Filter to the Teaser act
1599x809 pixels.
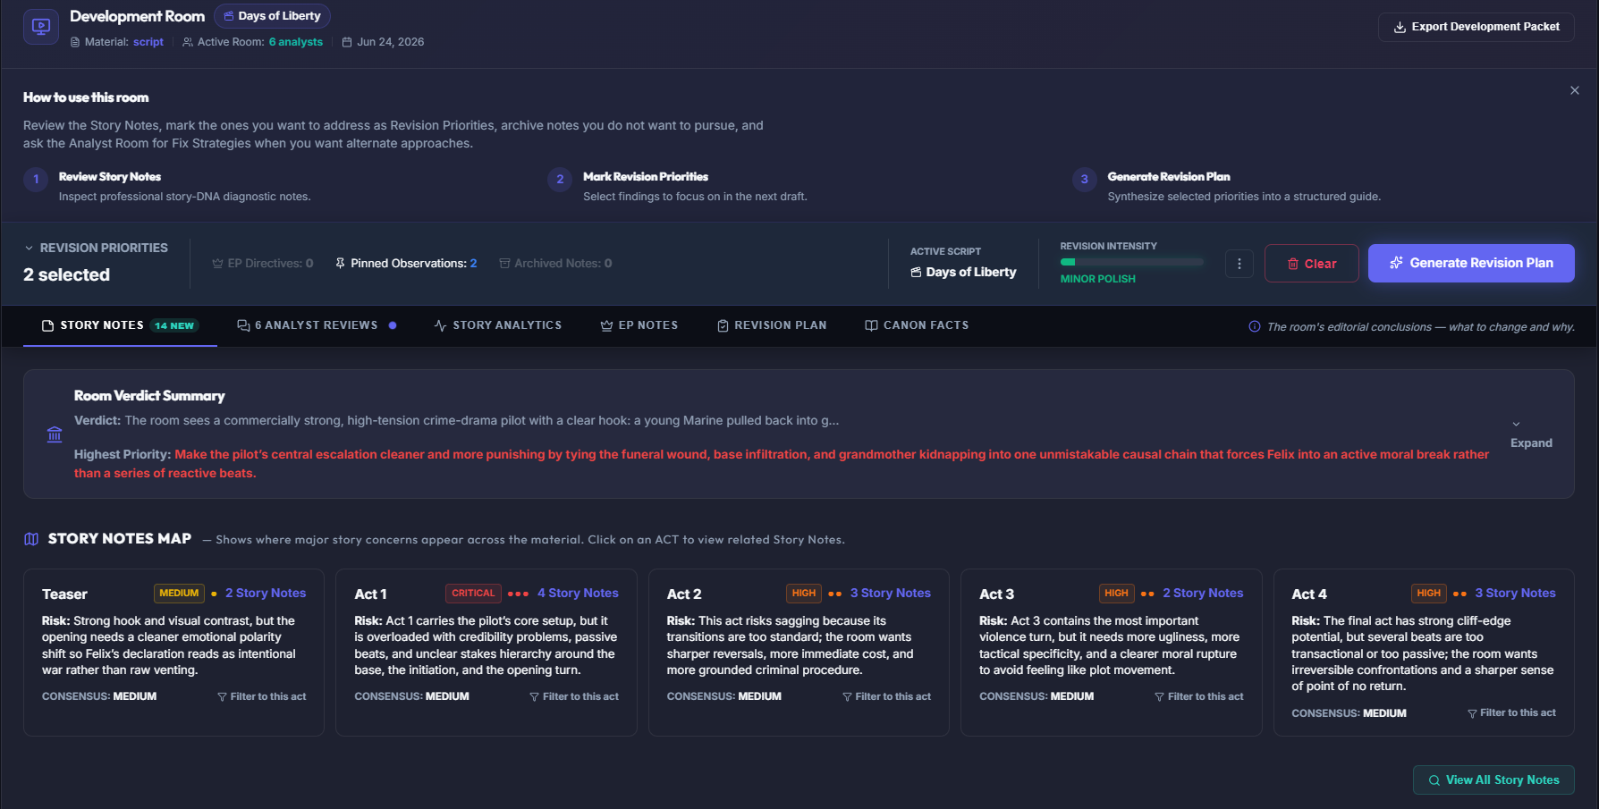[261, 696]
